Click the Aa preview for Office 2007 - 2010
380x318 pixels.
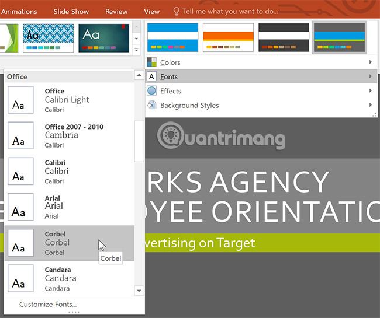pyautogui.click(x=20, y=135)
